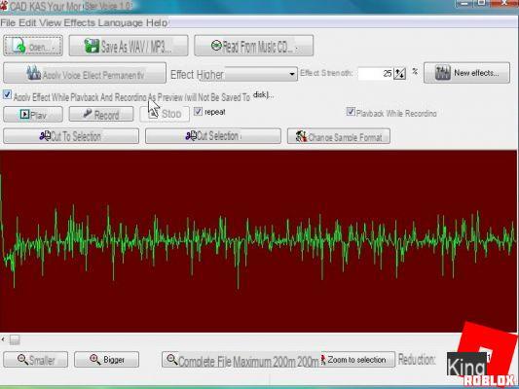The width and height of the screenshot is (519, 389).
Task: Zoom out with the Smaller button
Action: tap(36, 360)
